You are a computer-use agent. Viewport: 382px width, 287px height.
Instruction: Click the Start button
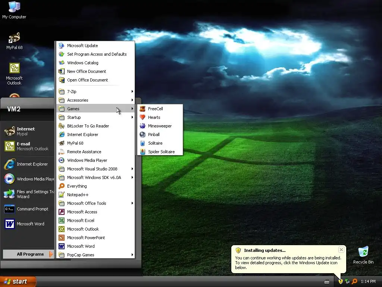click(18, 282)
